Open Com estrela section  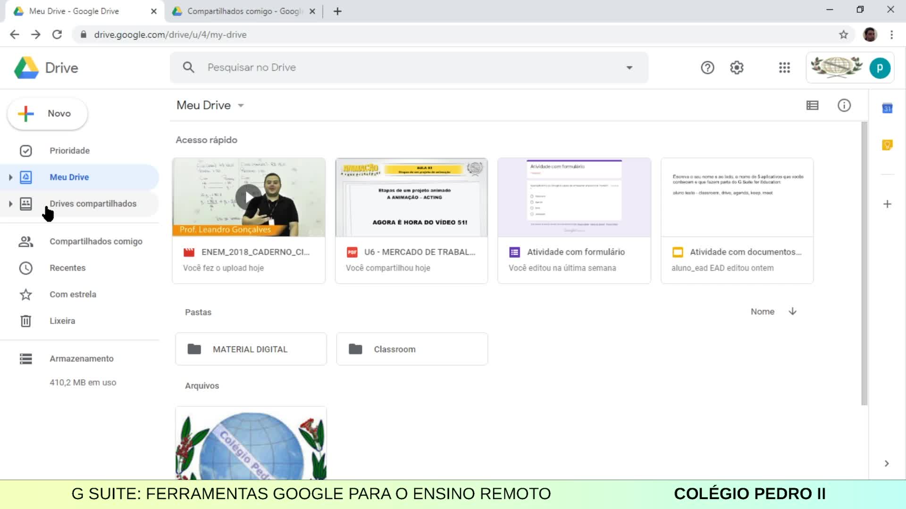[x=73, y=294]
